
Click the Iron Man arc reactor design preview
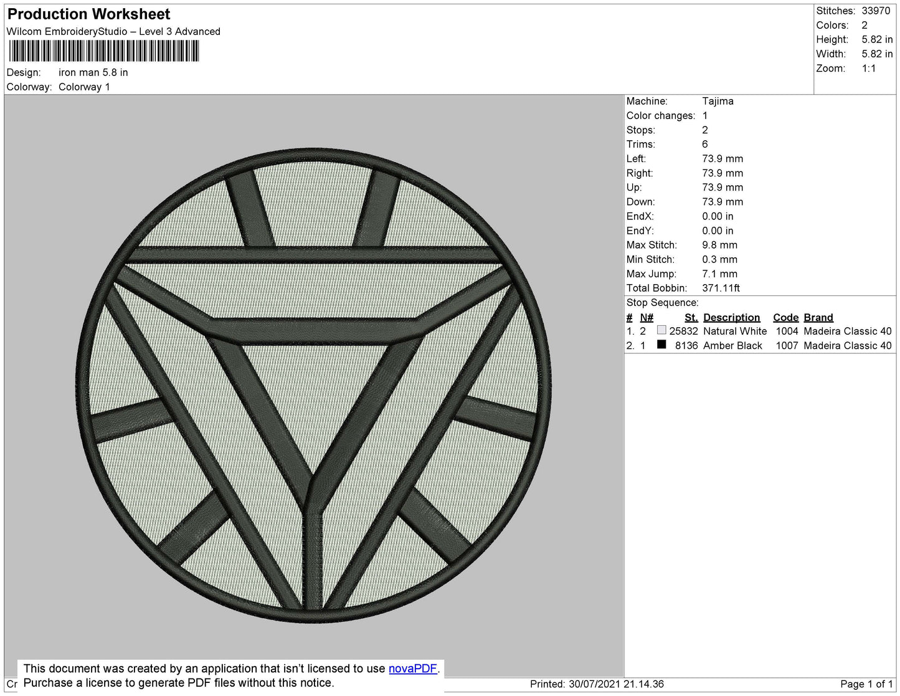point(313,384)
